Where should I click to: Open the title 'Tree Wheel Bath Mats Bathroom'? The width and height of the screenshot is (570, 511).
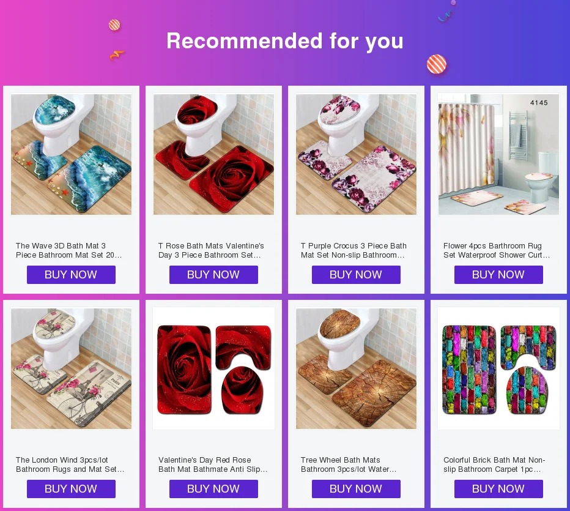coord(349,464)
